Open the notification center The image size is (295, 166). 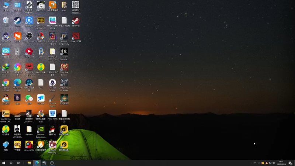pyautogui.click(x=290, y=163)
